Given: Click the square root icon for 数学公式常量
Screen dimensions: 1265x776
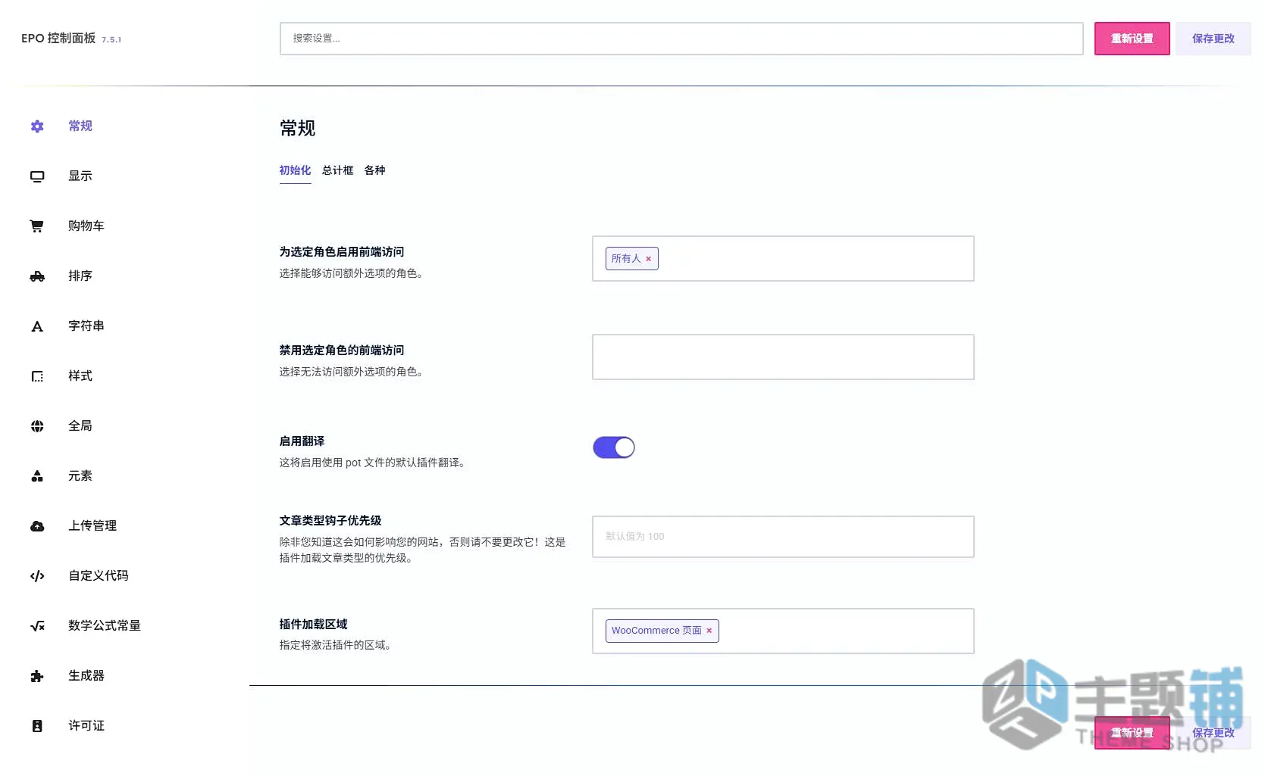Looking at the screenshot, I should 37,626.
